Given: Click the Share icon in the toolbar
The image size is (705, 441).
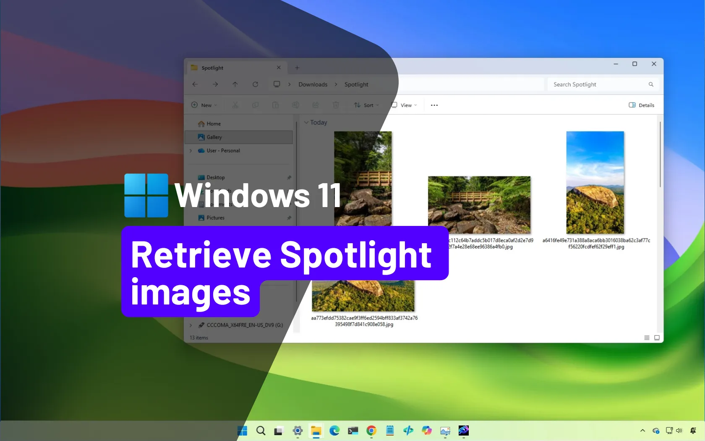Looking at the screenshot, I should [316, 105].
